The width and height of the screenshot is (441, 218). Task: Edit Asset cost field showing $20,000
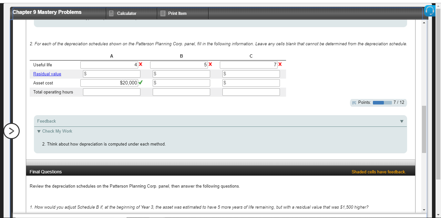click(x=109, y=83)
